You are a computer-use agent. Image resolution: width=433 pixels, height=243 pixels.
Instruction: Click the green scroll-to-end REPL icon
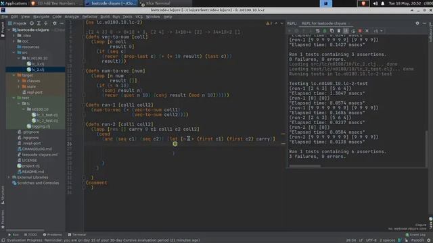click(x=325, y=31)
